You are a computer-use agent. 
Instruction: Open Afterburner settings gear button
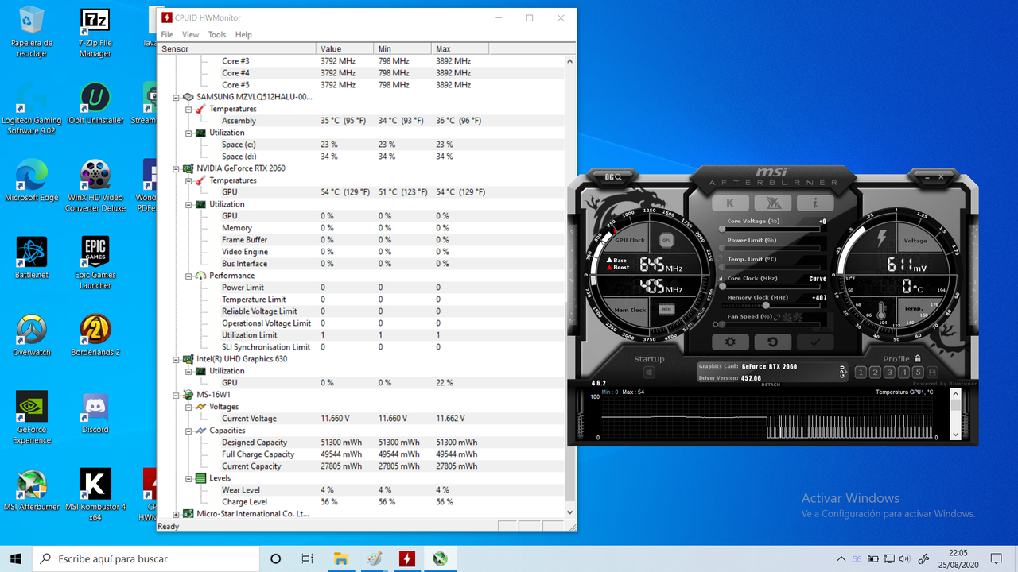(x=730, y=342)
